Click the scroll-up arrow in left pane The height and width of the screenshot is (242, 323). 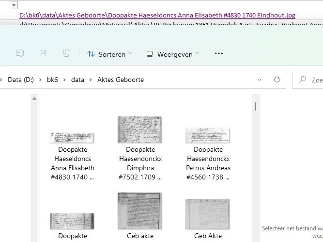click(x=34, y=99)
